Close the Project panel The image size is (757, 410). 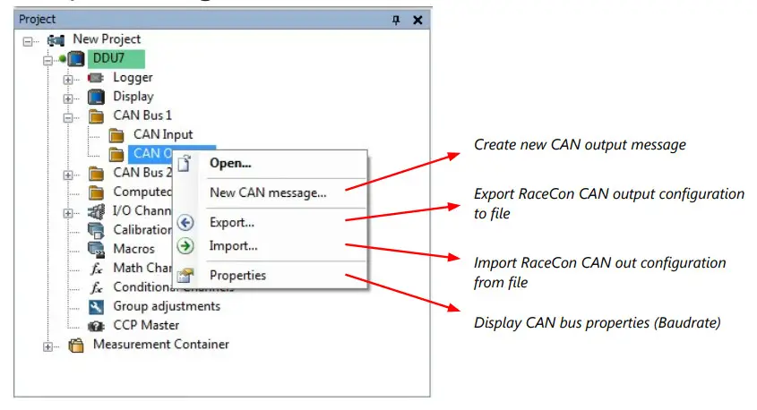418,20
